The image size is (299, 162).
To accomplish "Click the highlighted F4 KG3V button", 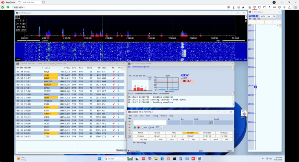I will (190, 133).
